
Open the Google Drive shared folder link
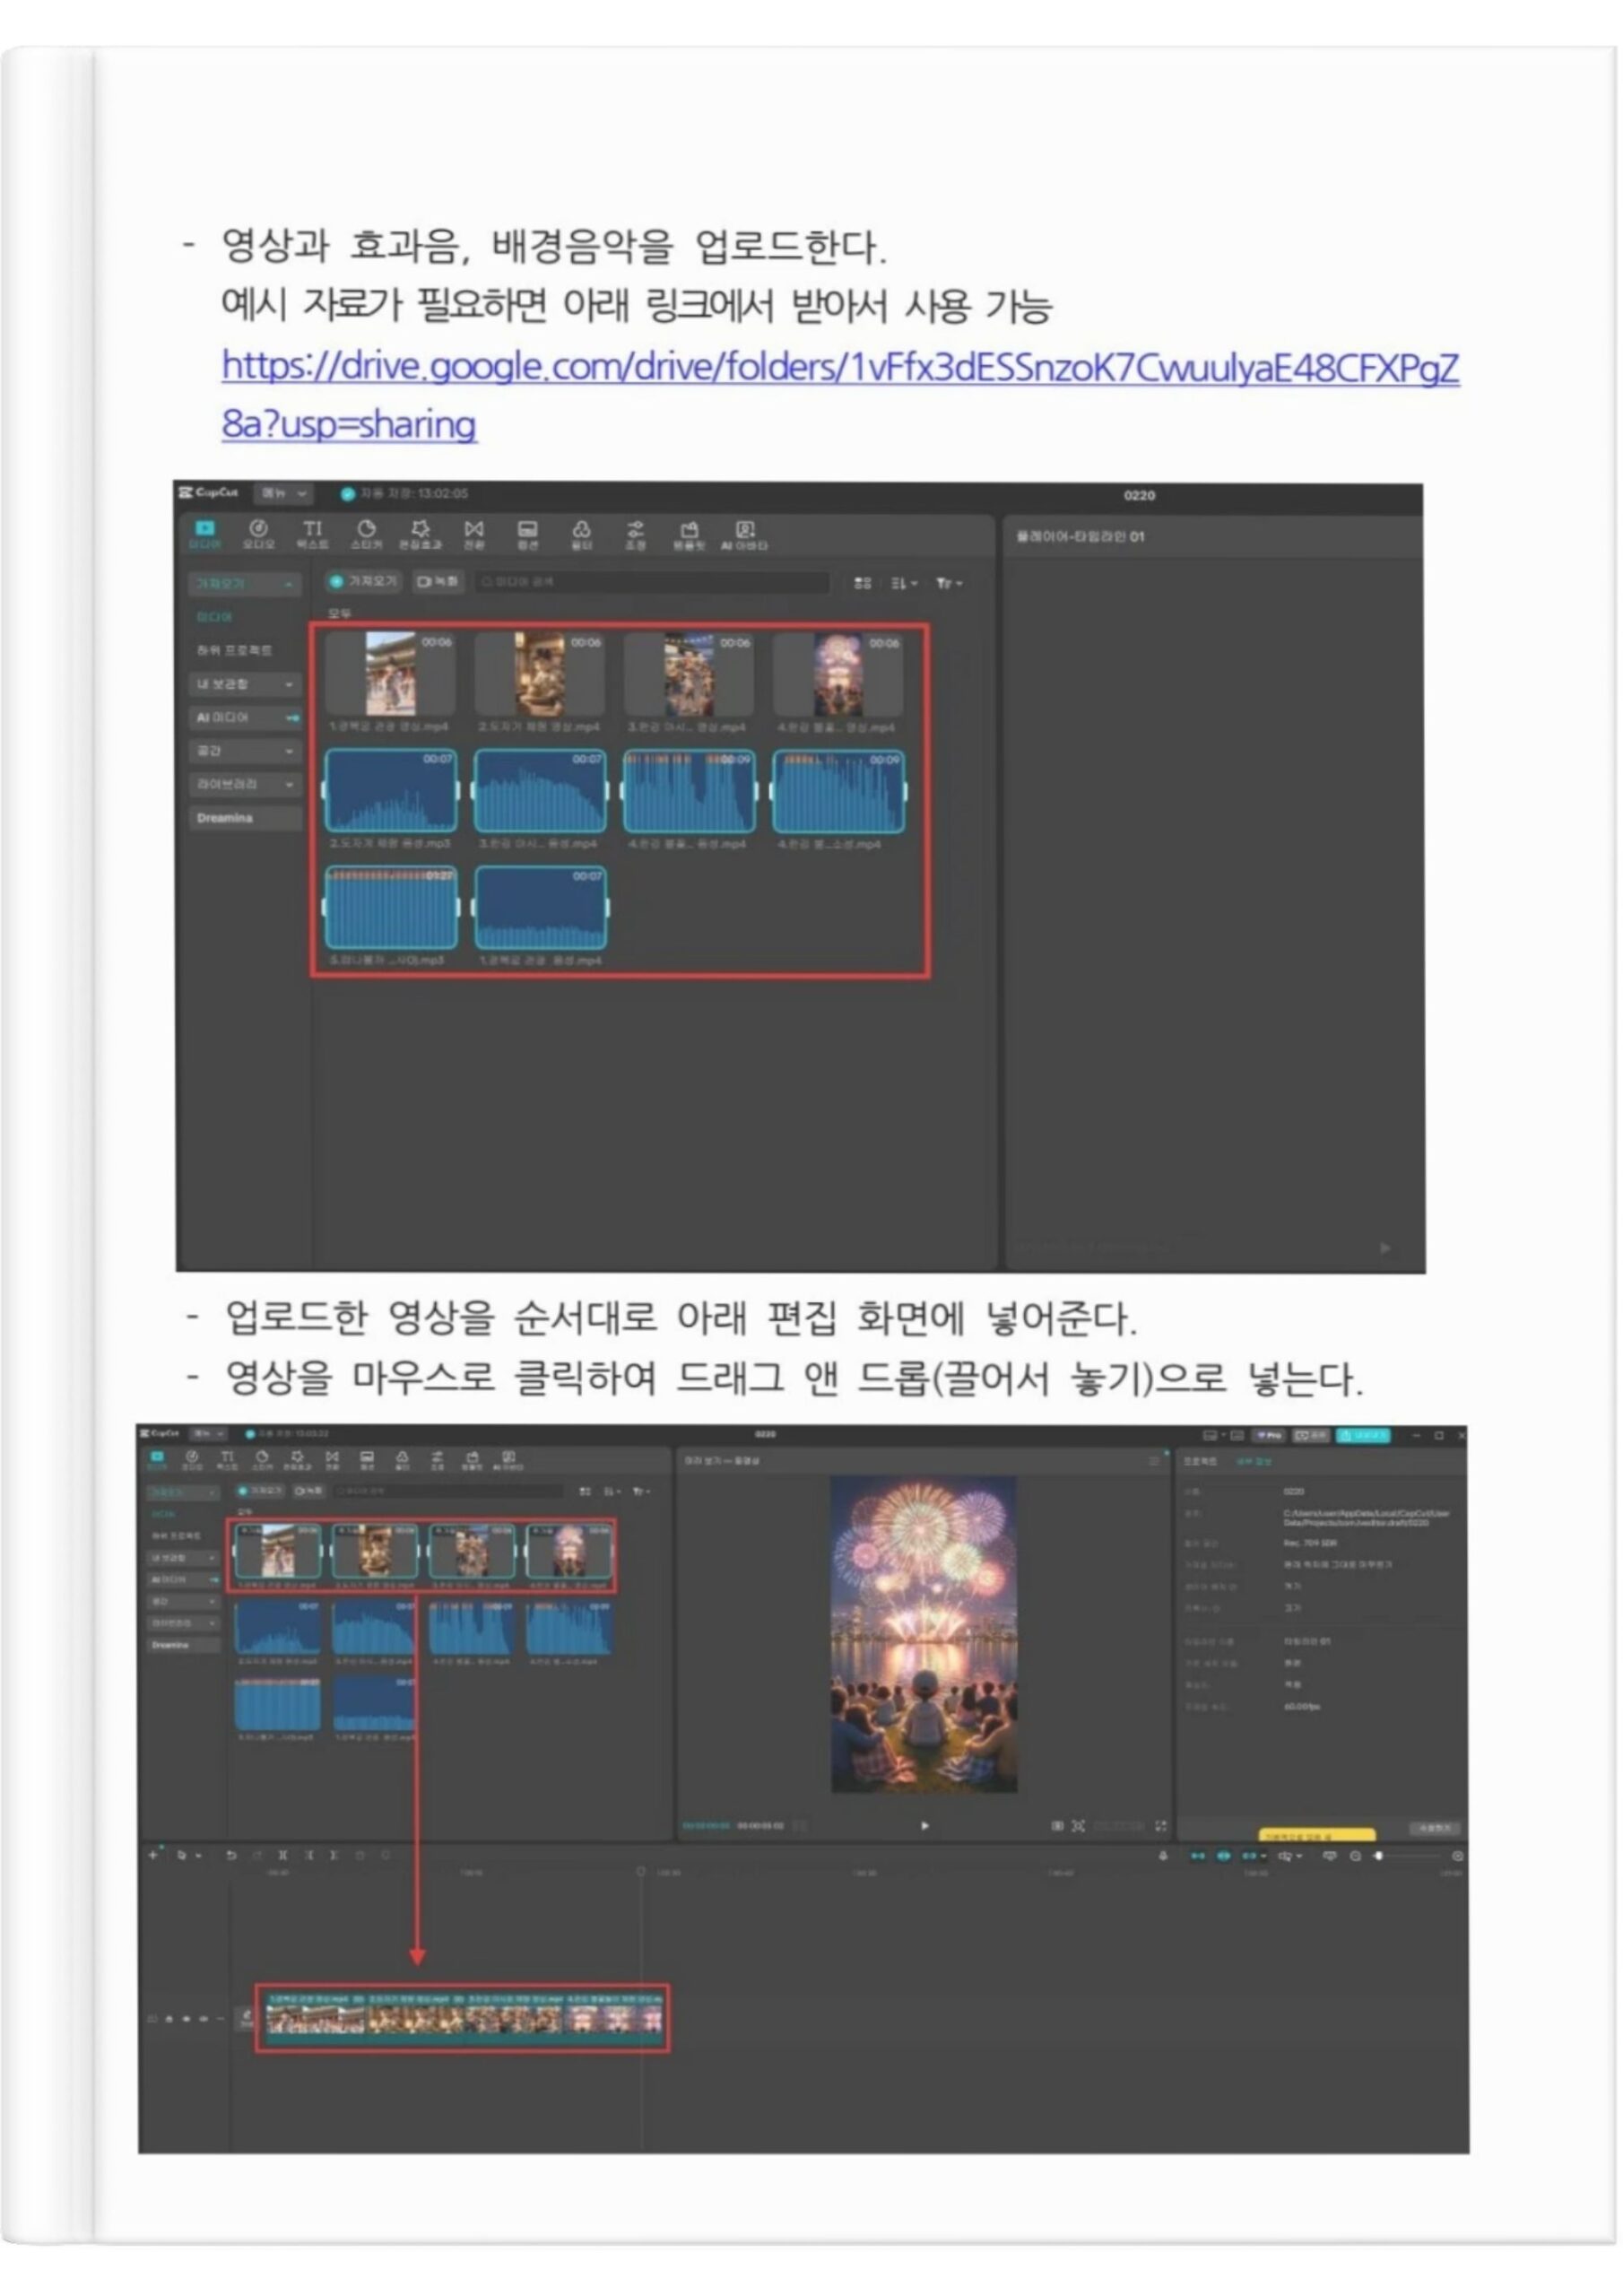[x=838, y=368]
